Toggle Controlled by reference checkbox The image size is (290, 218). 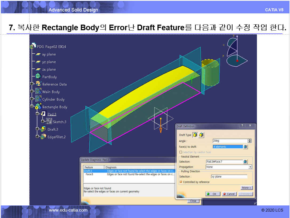181,182
